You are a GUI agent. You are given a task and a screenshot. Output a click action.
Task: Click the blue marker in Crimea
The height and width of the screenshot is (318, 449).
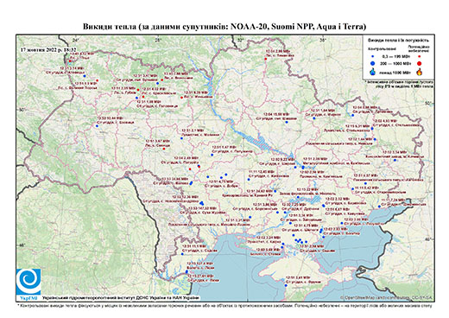tap(286, 285)
